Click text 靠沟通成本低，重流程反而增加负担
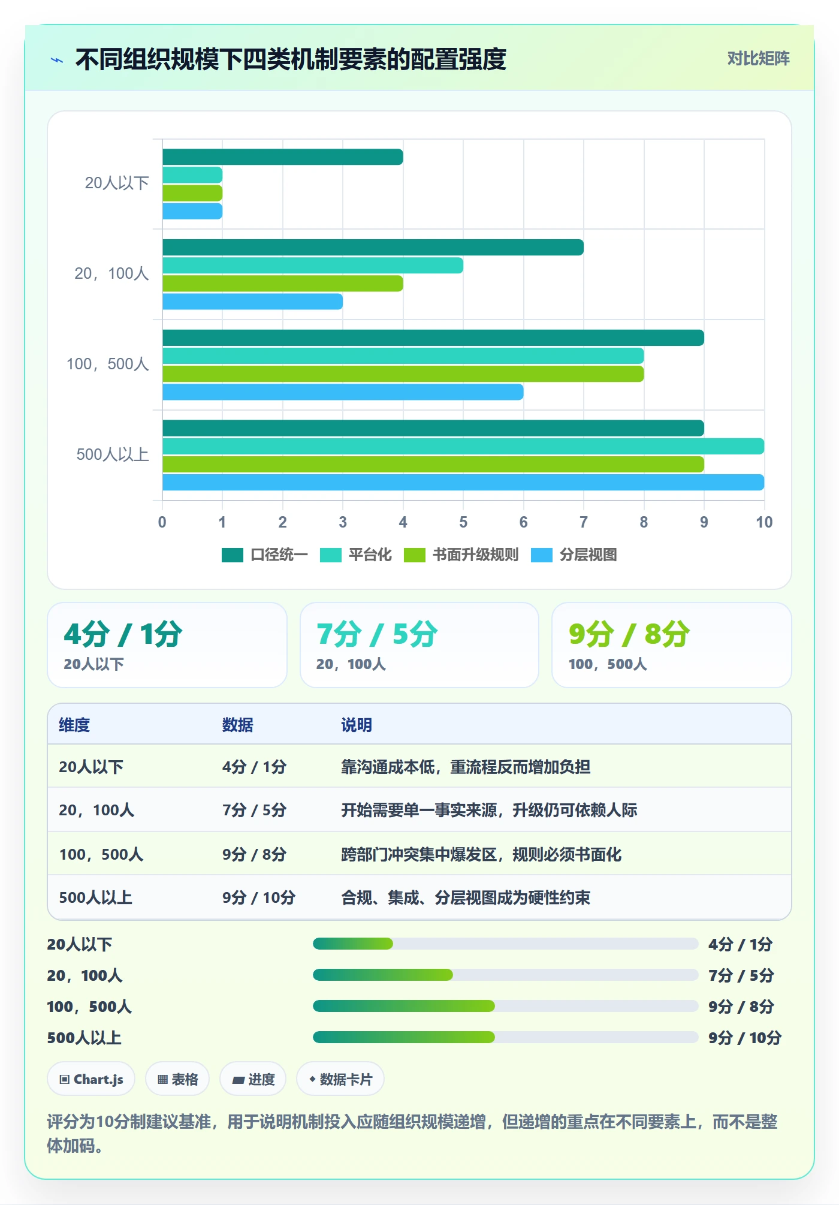The image size is (839, 1205). (x=466, y=766)
